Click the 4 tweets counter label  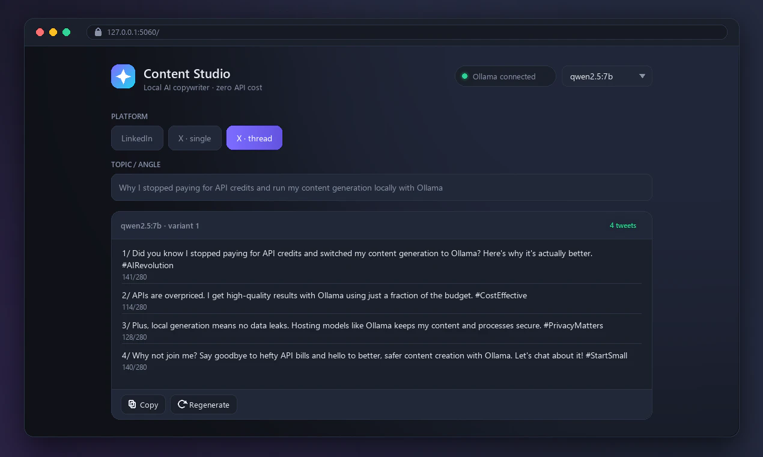[623, 225]
